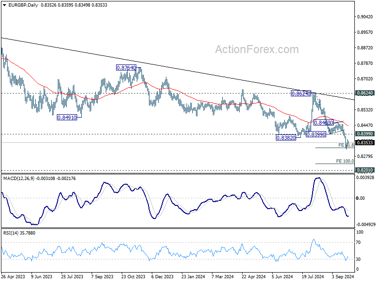The height and width of the screenshot is (282, 376).
Task: Select the 0.90420 axis value
Action: point(365,17)
